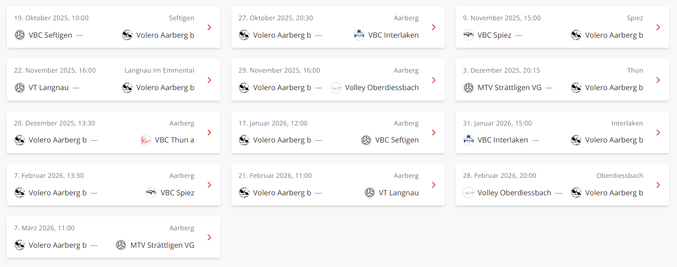Select the 22. November match in Langnau im Emmental

[x=114, y=80]
